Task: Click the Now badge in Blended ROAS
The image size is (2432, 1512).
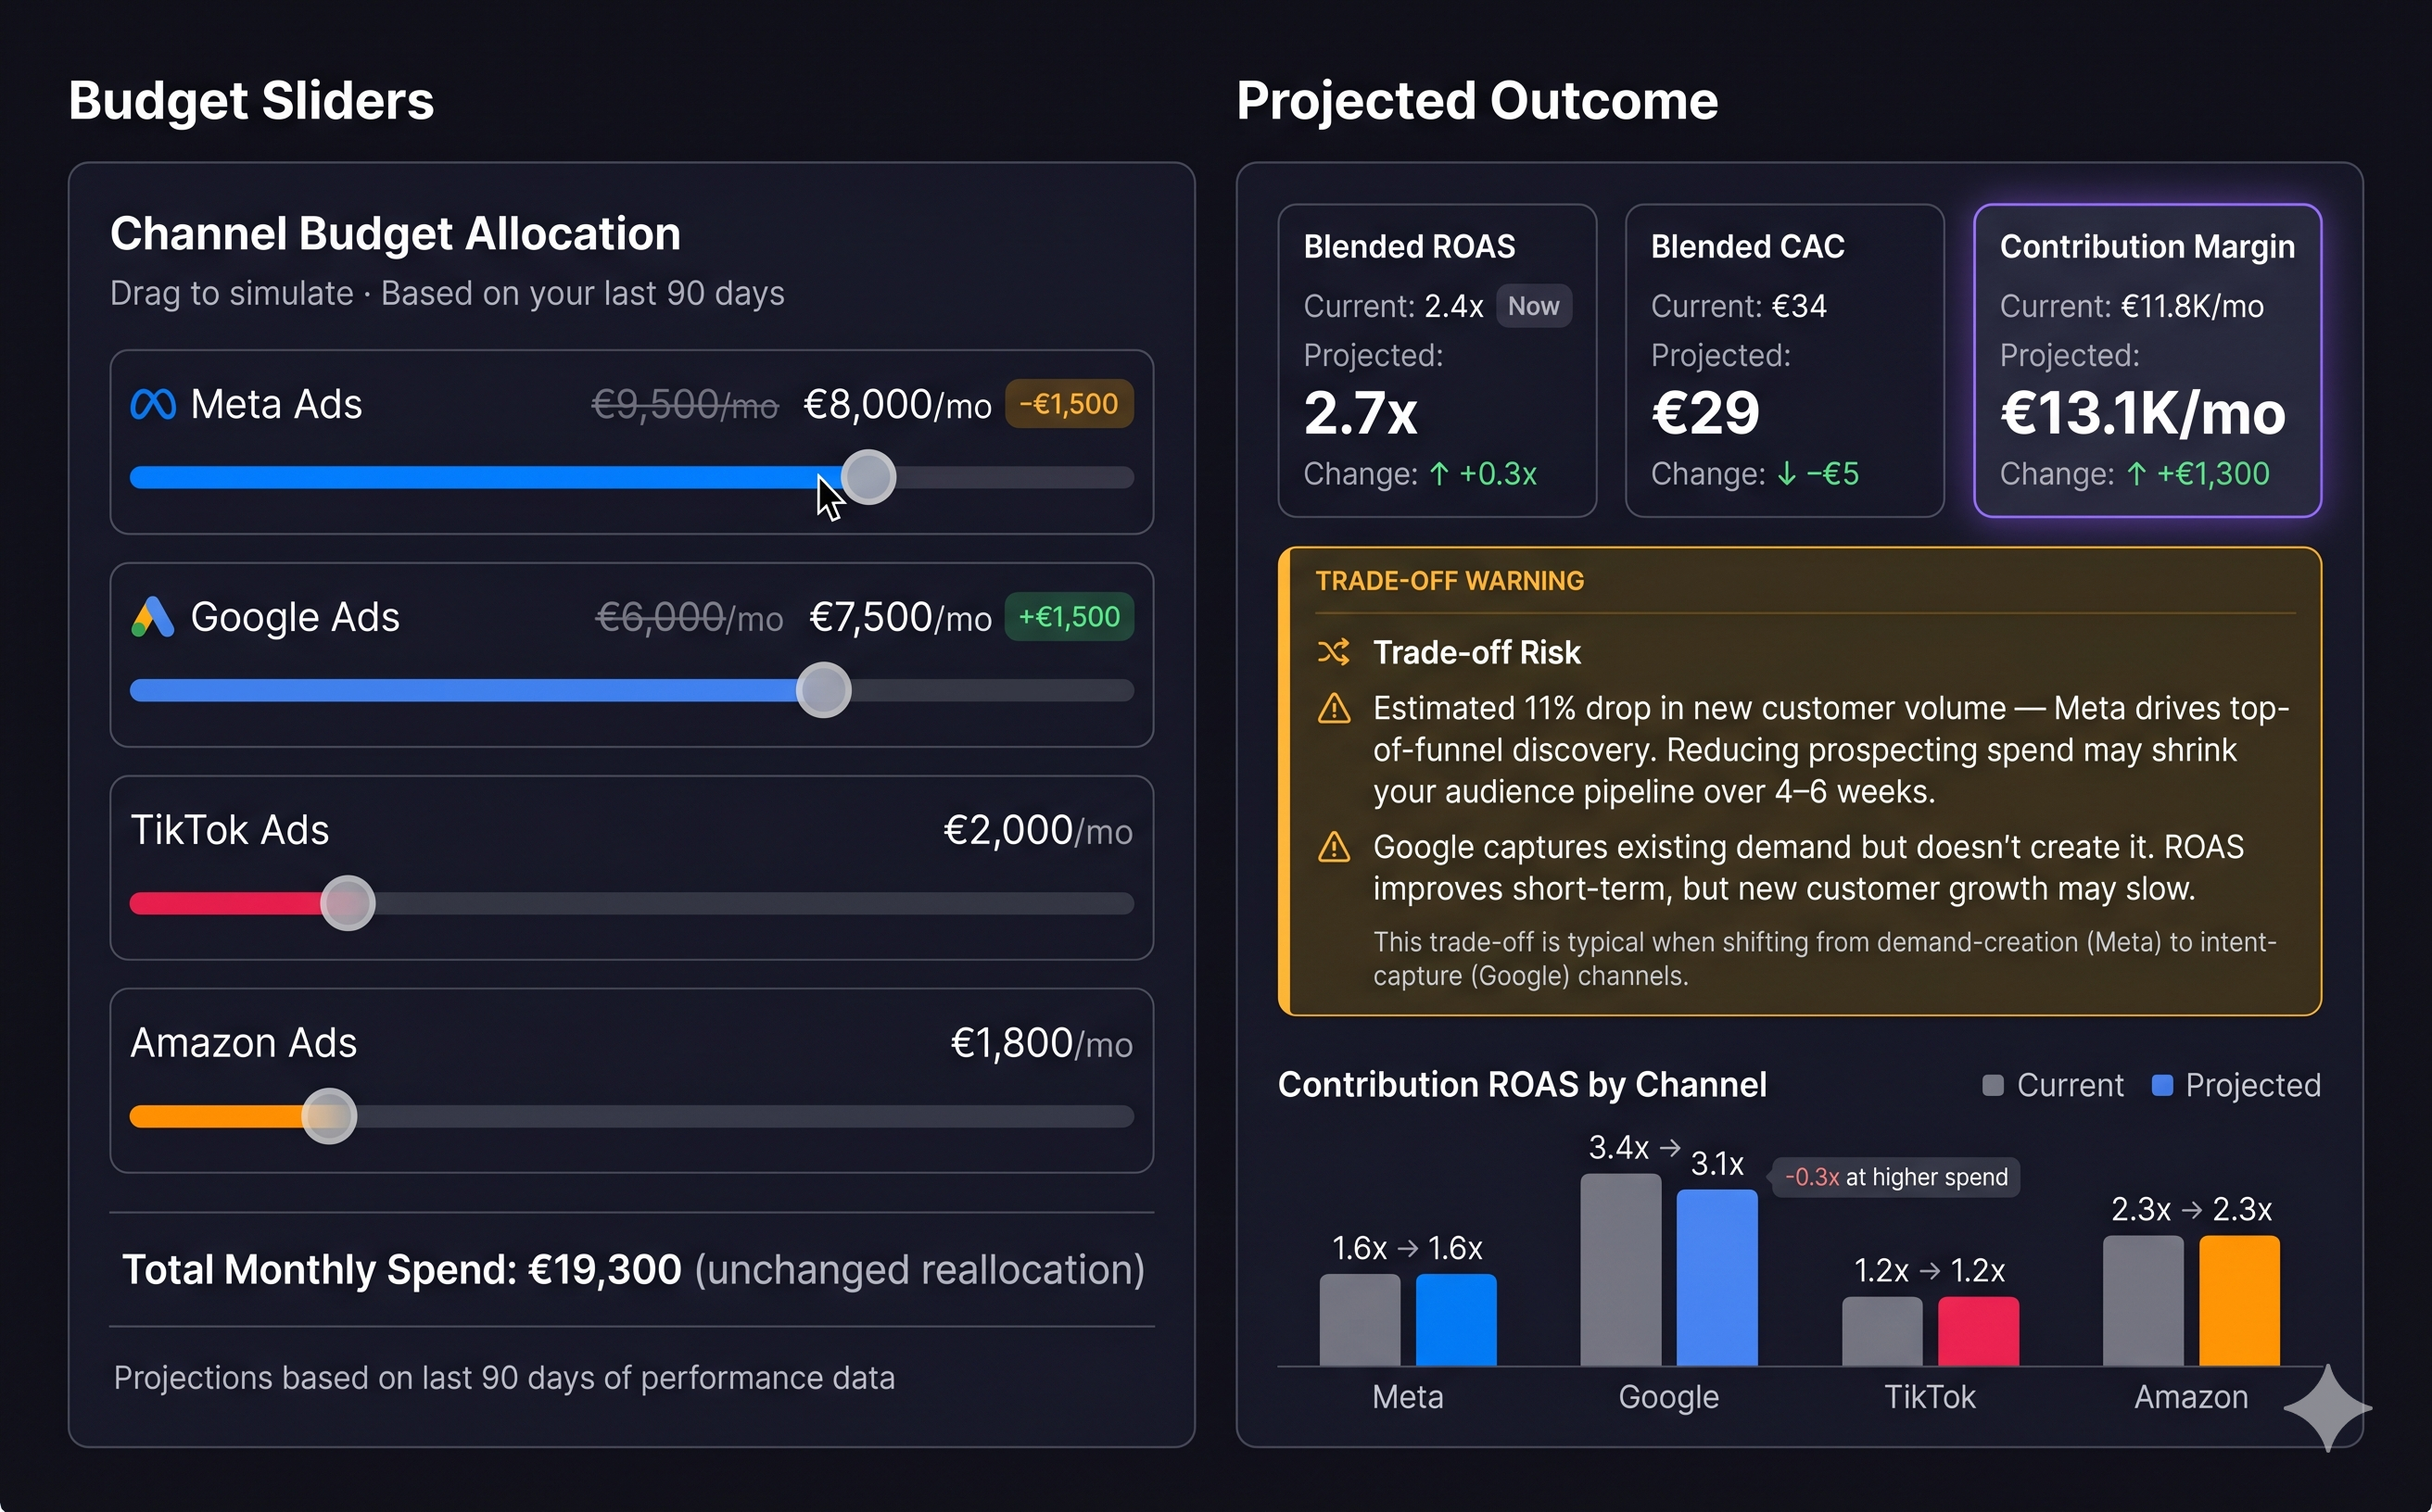Action: (1534, 306)
